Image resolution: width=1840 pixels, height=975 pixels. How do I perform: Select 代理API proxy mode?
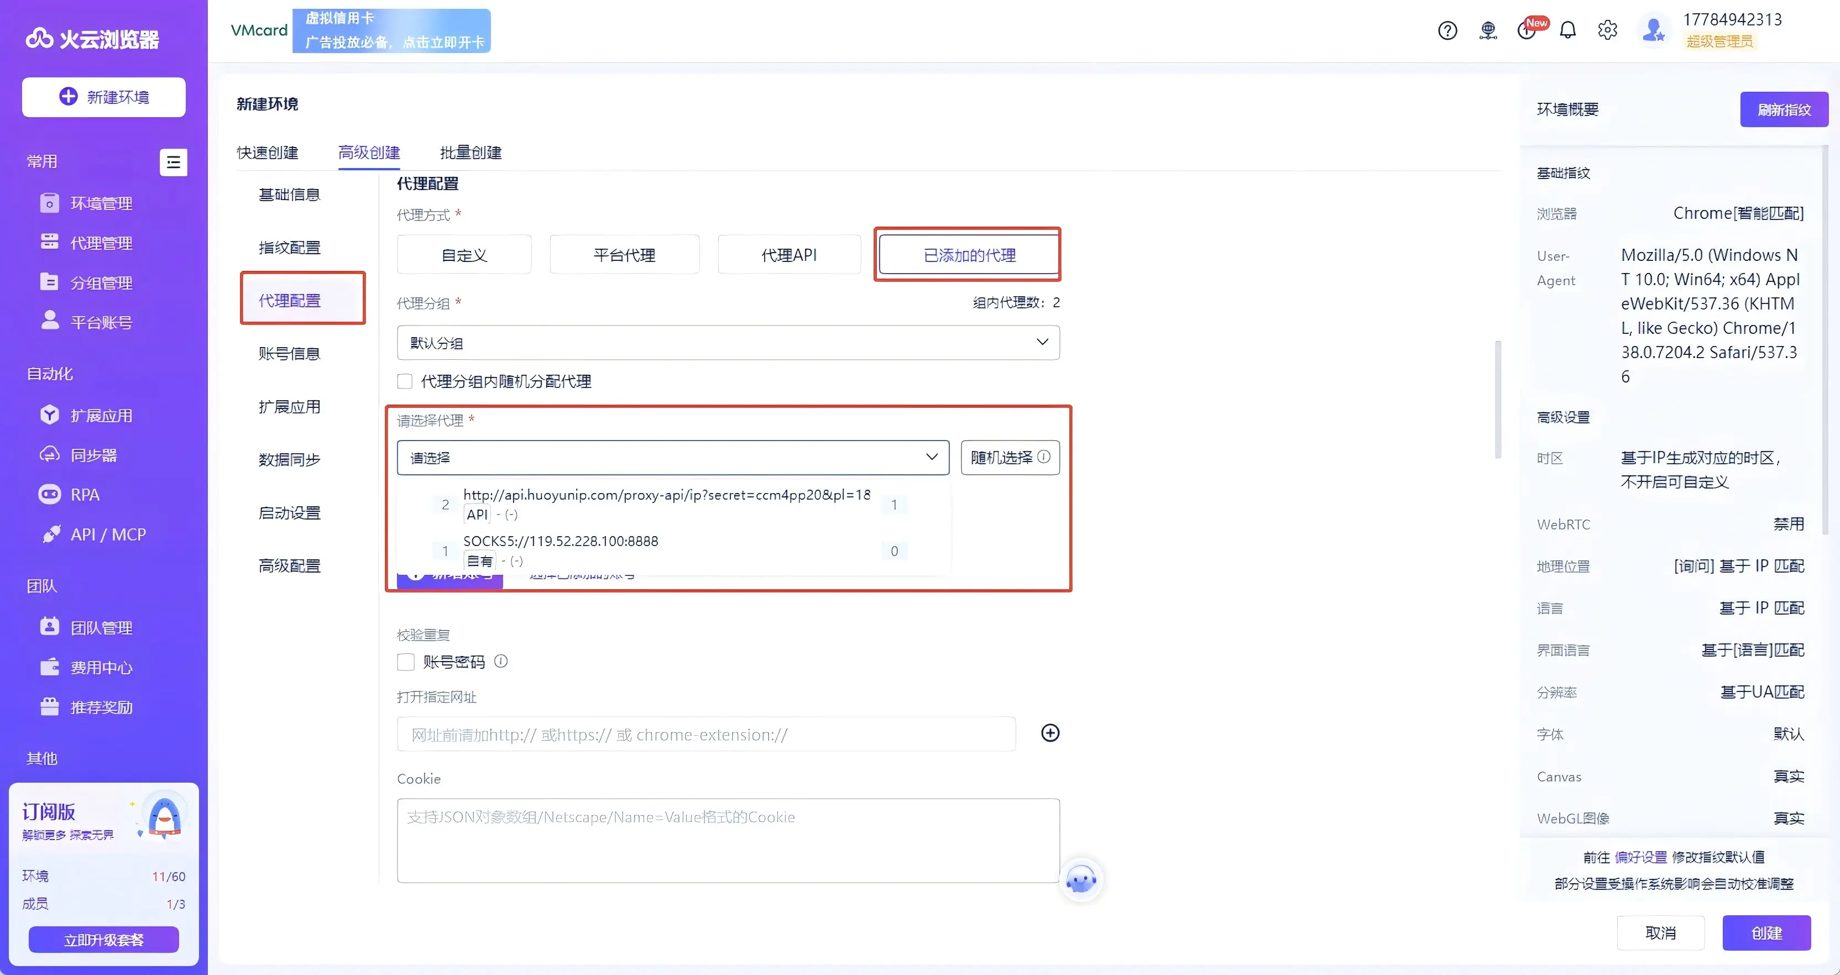[790, 255]
